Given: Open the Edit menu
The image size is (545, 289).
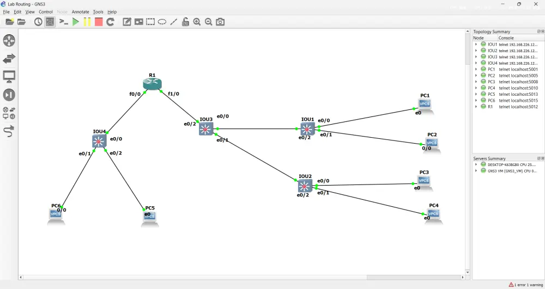Looking at the screenshot, I should point(17,12).
